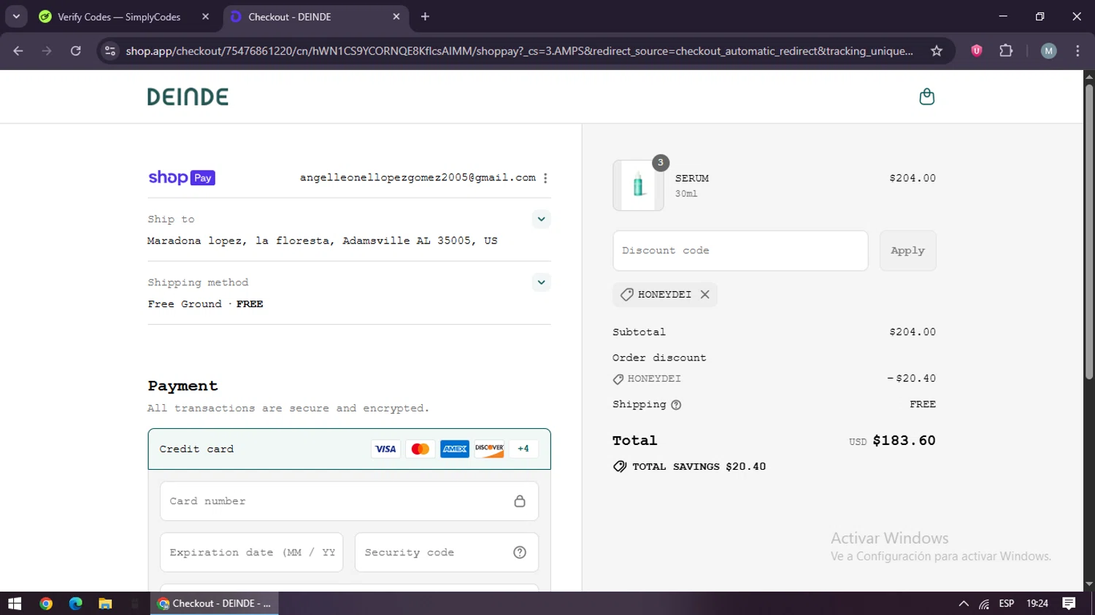Select the Credit card payment option
Viewport: 1095px width, 615px height.
349,449
